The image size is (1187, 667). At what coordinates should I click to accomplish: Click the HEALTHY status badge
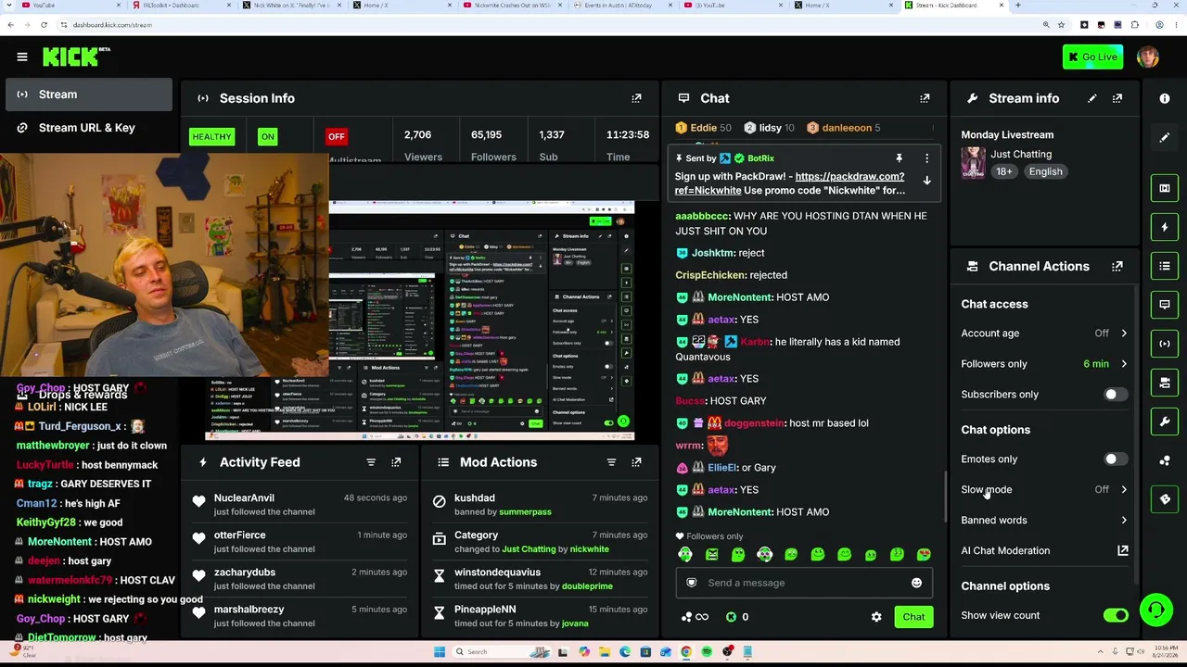coord(211,137)
